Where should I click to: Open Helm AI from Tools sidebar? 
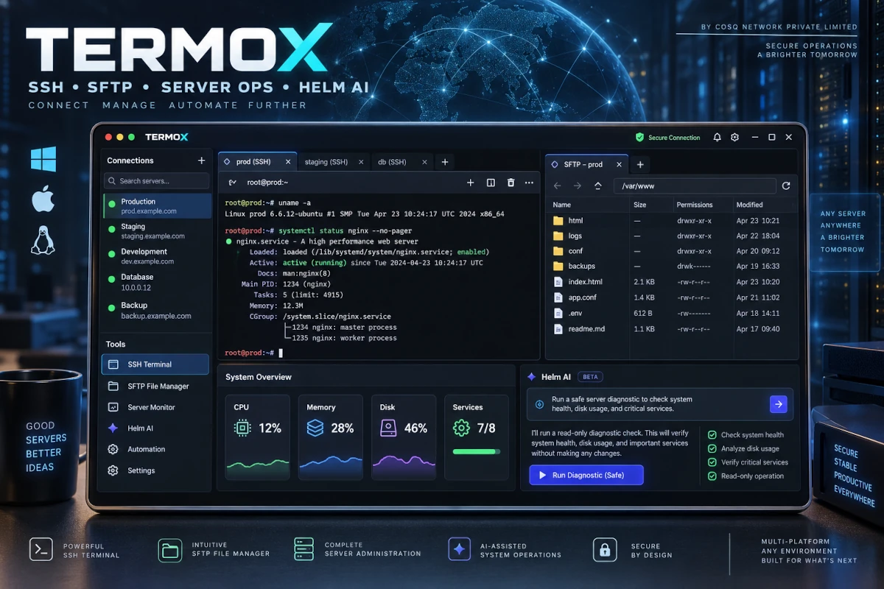point(155,428)
